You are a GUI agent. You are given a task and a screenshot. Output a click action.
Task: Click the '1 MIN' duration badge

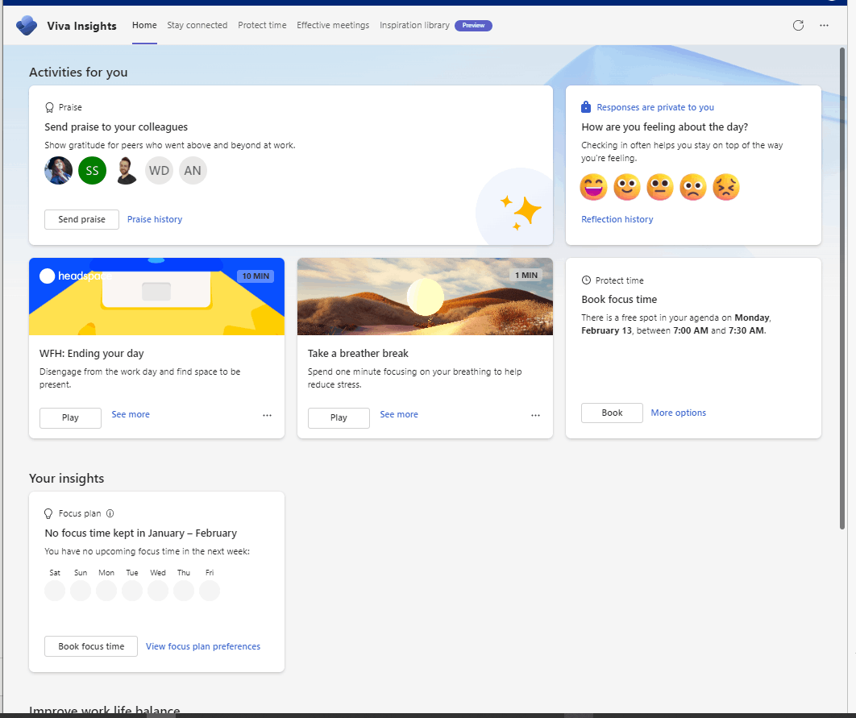526,276
